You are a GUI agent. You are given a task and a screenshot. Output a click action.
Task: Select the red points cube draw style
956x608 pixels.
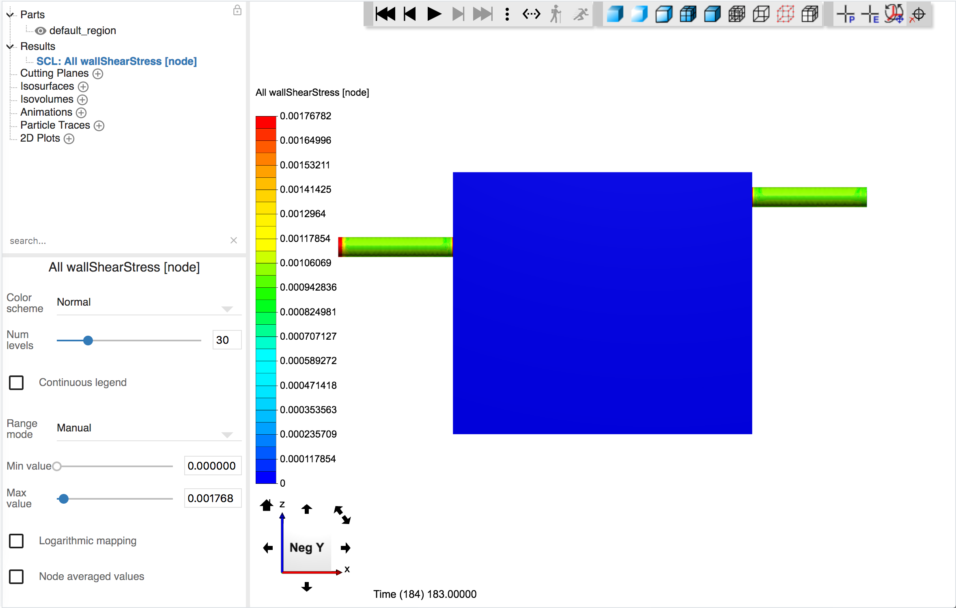coord(785,14)
